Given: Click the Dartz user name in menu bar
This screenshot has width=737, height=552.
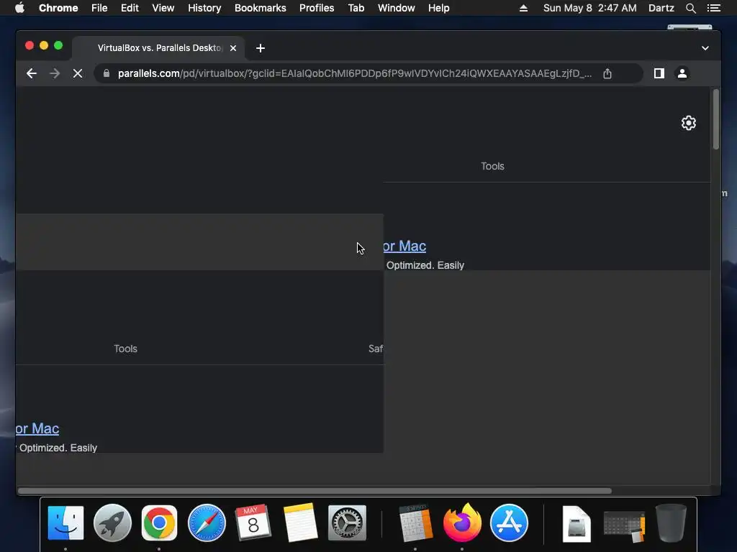Looking at the screenshot, I should 661,8.
